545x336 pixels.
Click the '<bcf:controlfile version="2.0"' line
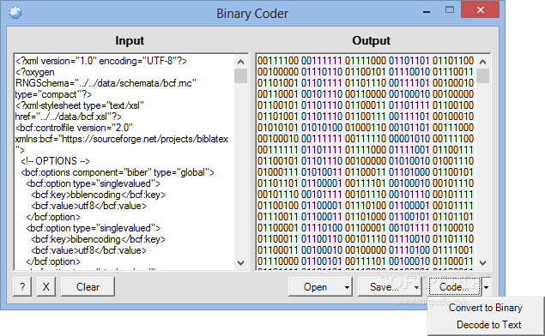[74, 128]
